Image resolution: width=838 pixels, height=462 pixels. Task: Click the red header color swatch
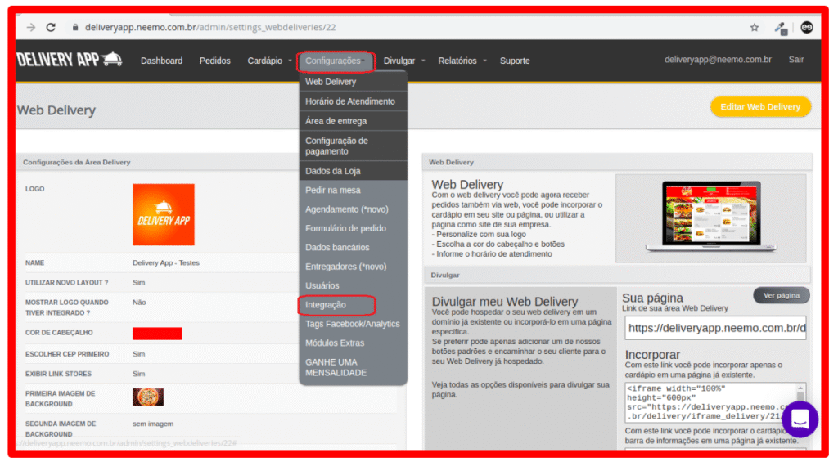(x=157, y=333)
